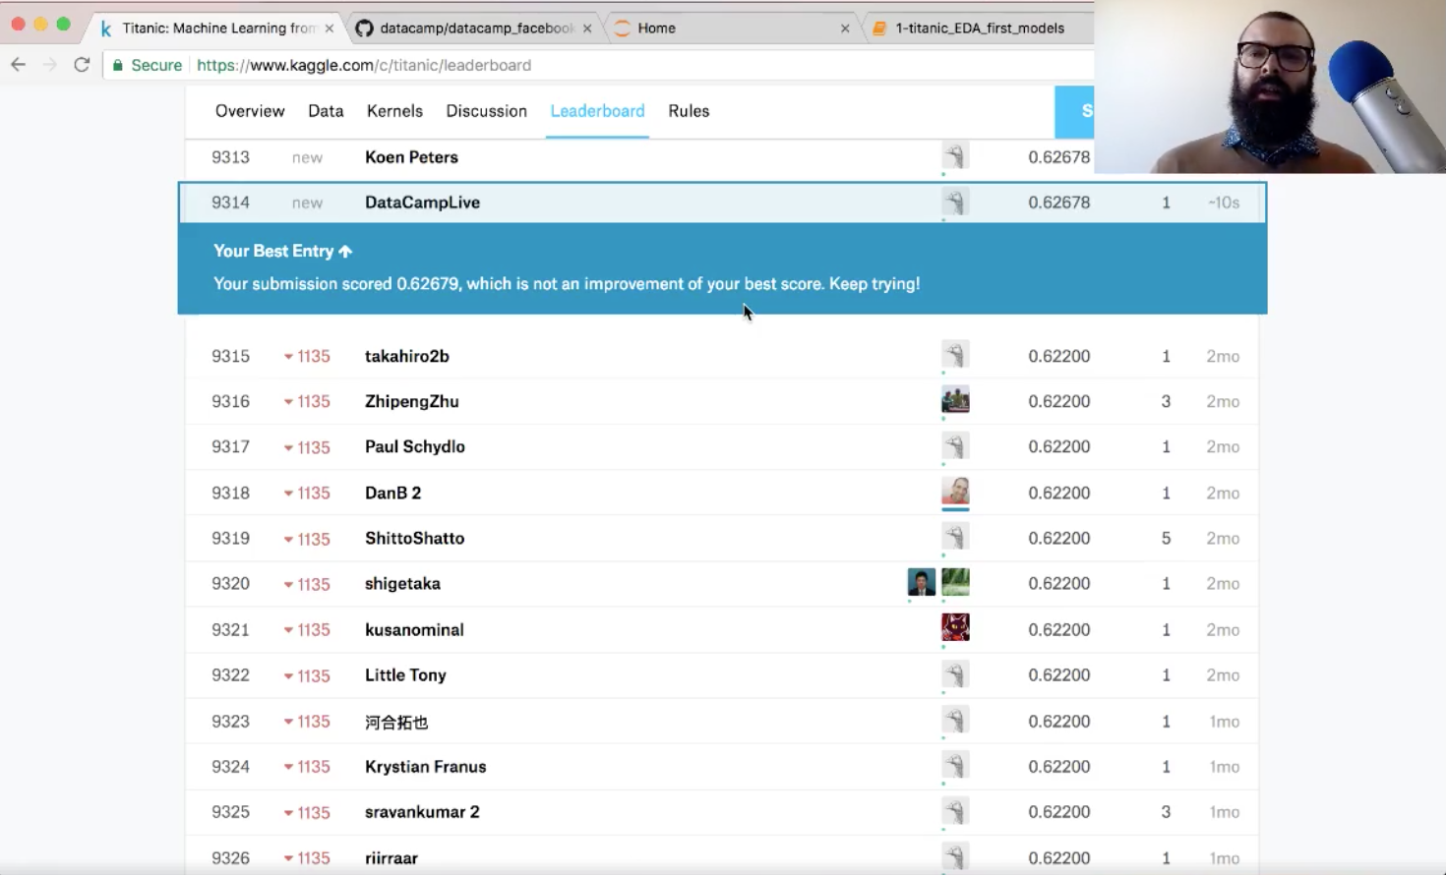Open DanB 2's avatar photo

click(x=955, y=492)
